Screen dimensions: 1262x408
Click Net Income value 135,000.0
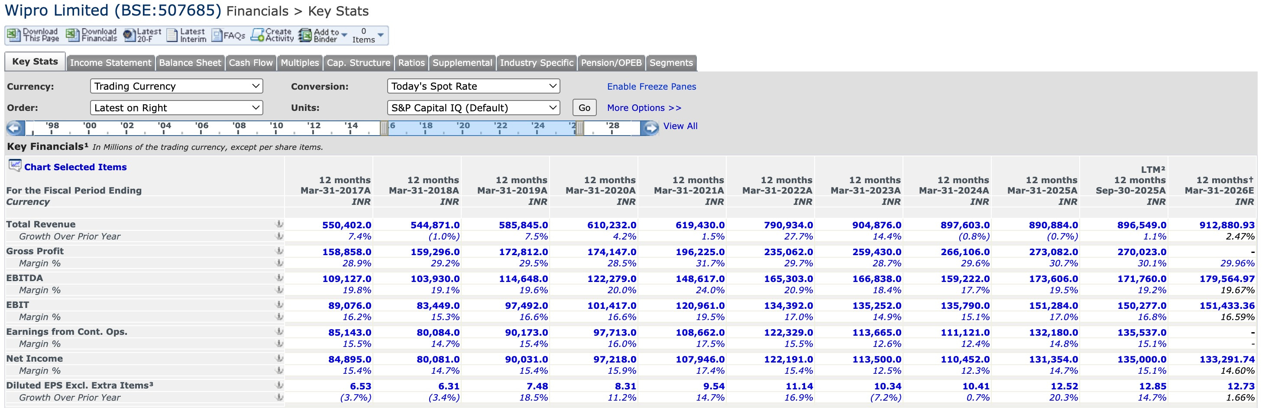tap(1142, 359)
